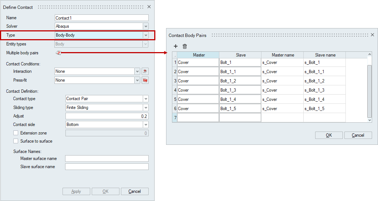Click the Interaction edit icon
378x201 pixels.
click(x=145, y=71)
